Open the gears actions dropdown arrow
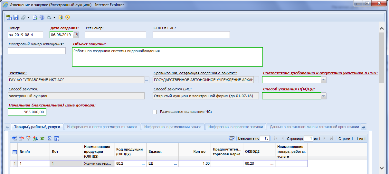This screenshot has width=389, height=174. [54, 17]
